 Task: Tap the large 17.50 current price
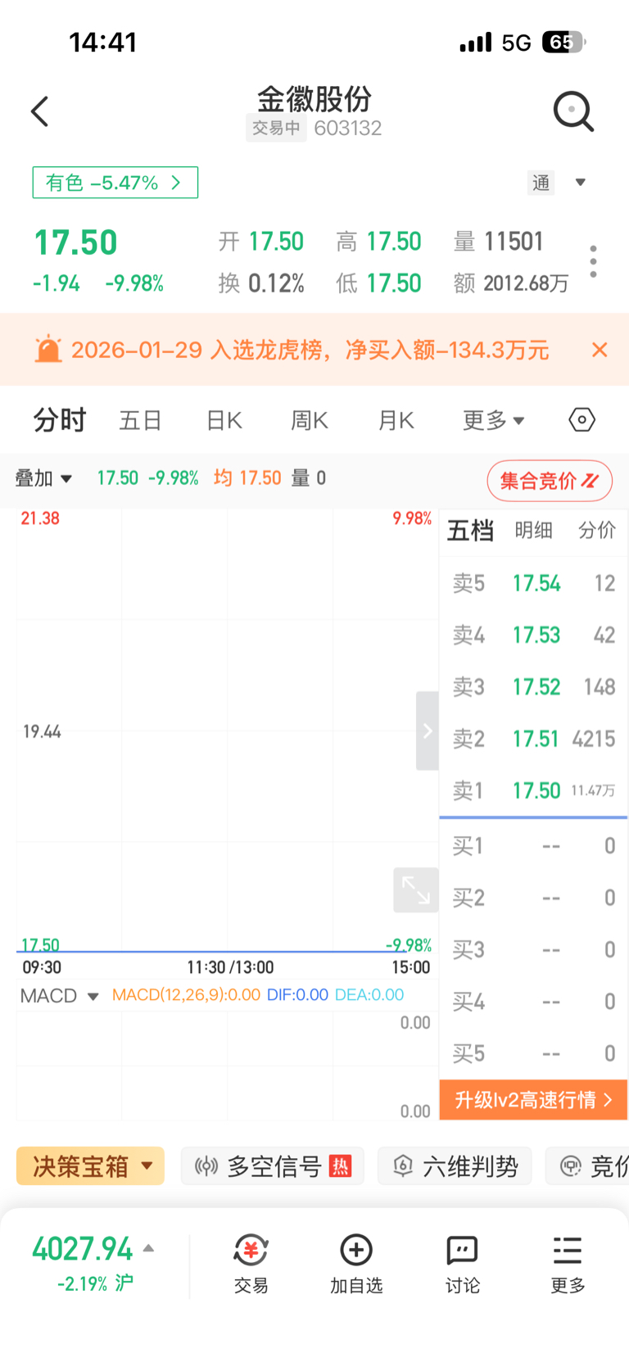pyautogui.click(x=75, y=243)
